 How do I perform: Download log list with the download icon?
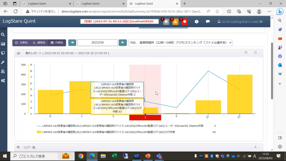(255, 147)
